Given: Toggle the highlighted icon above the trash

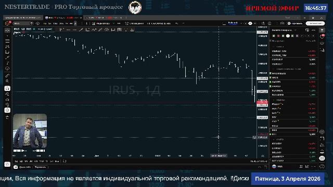Looking at the screenshot, I should pyautogui.click(x=7, y=110).
